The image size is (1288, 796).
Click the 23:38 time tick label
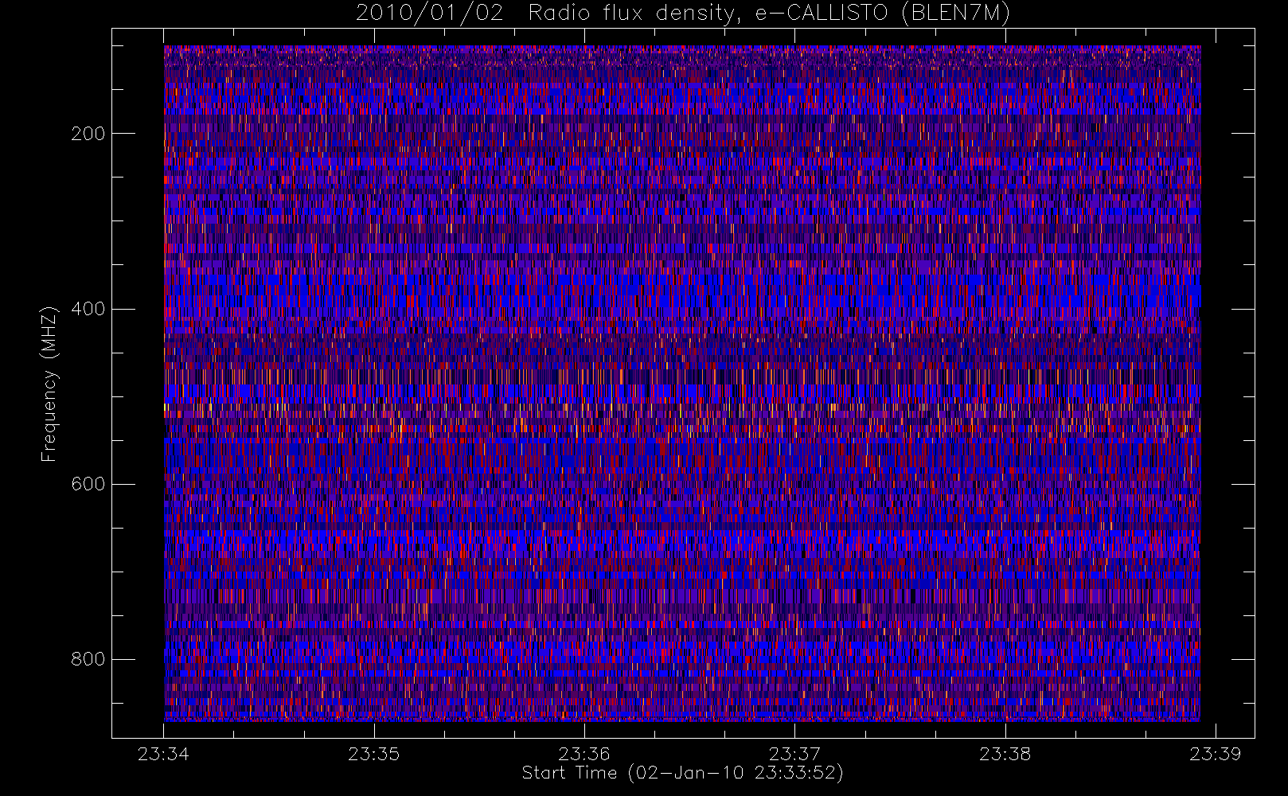tap(1005, 754)
